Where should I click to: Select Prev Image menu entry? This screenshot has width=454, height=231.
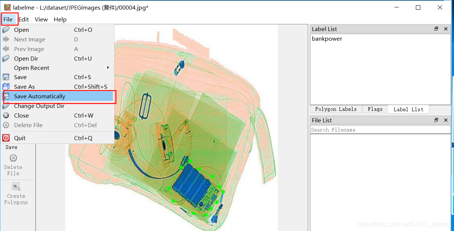coord(57,49)
